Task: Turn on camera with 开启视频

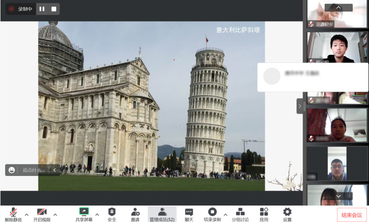Action: pos(42,214)
